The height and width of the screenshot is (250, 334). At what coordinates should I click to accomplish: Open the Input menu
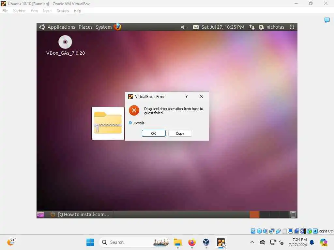47,11
